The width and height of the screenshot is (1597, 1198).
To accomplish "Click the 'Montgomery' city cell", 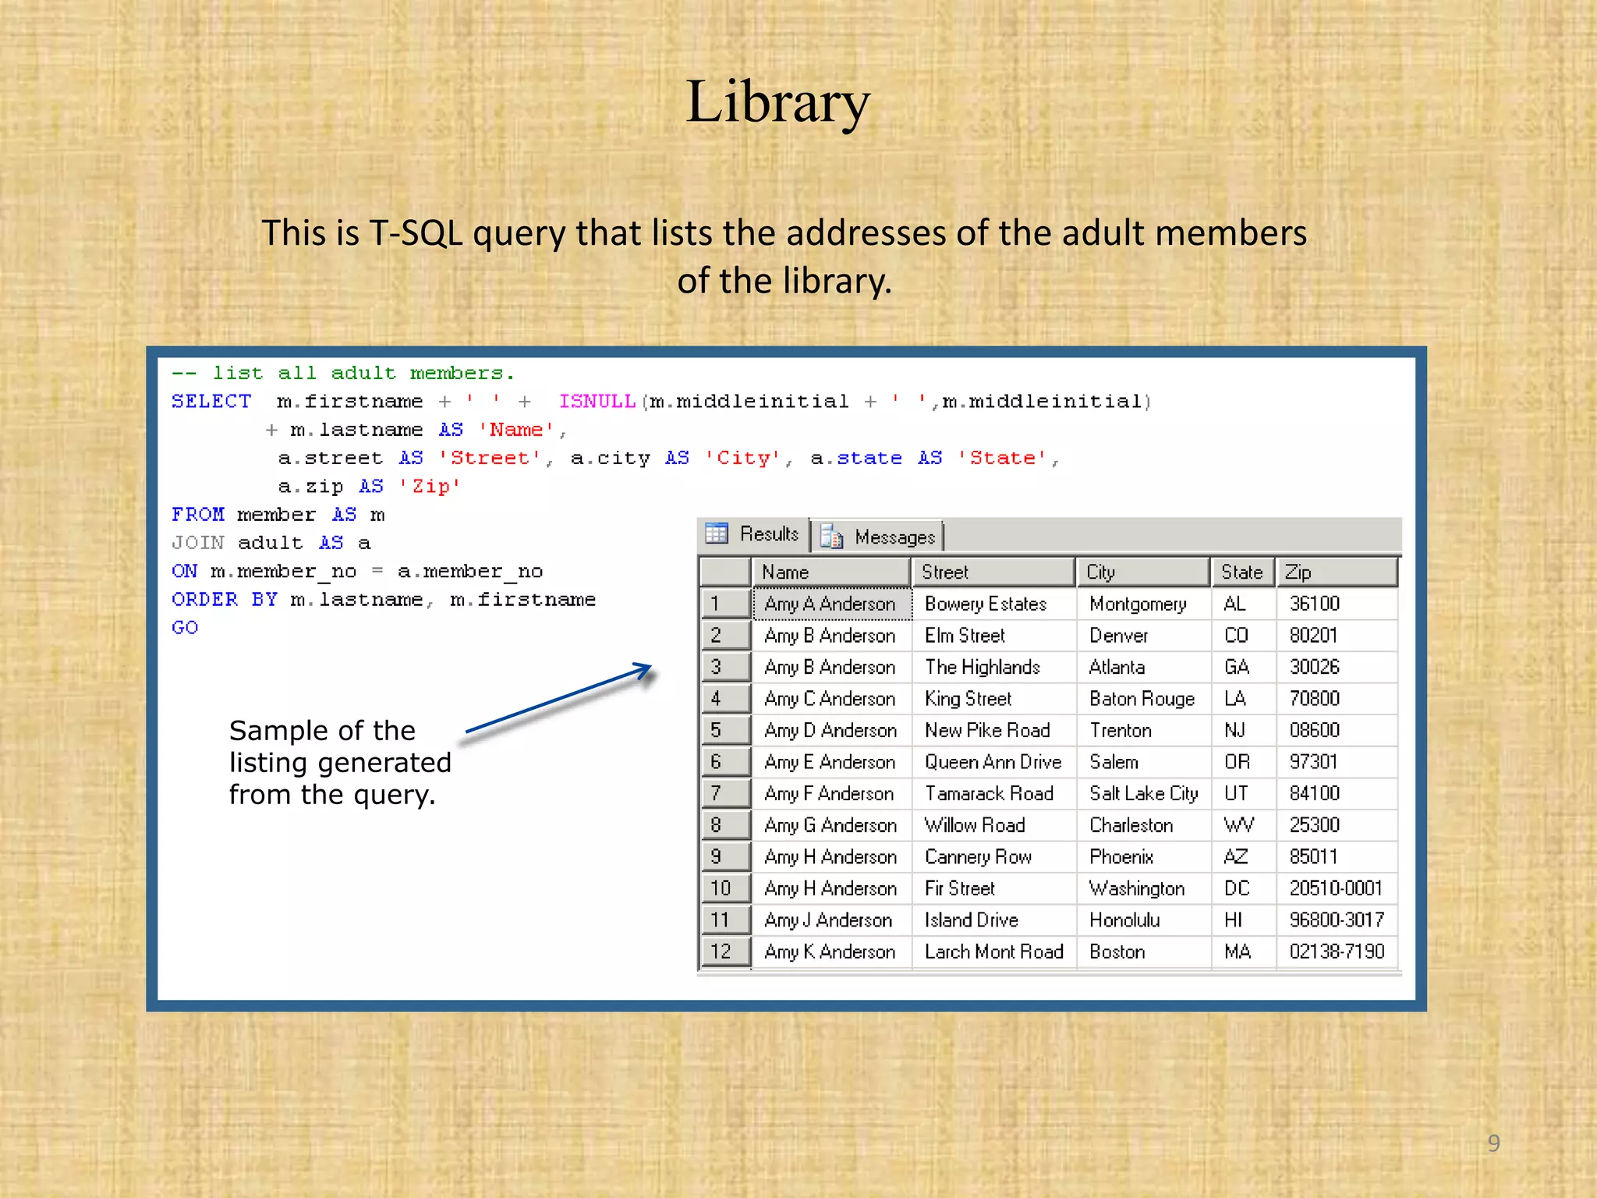I will click(x=1144, y=604).
